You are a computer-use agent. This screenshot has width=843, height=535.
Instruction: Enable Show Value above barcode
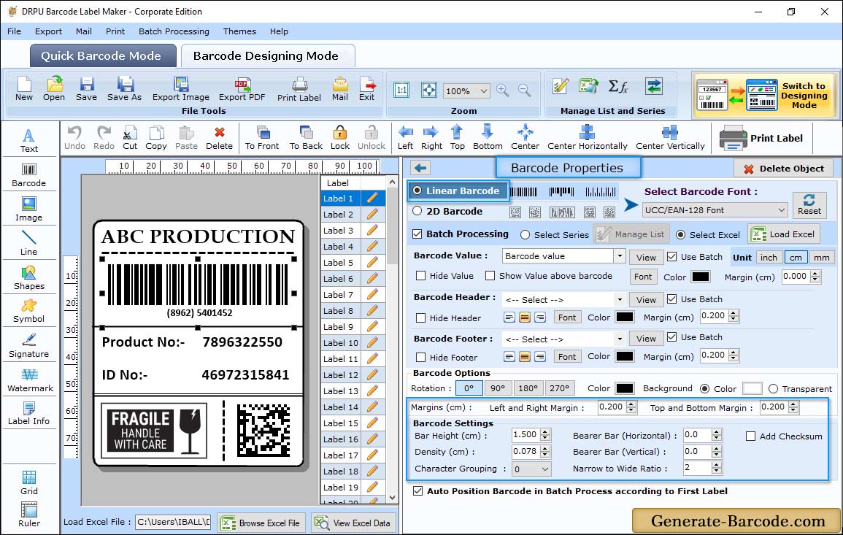[x=490, y=276]
